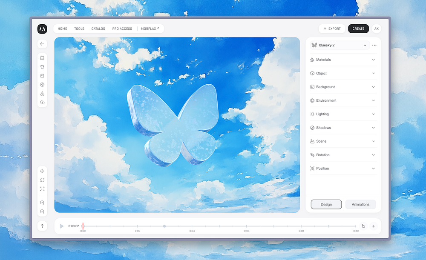Click the zoom in magnifier icon

(x=42, y=203)
